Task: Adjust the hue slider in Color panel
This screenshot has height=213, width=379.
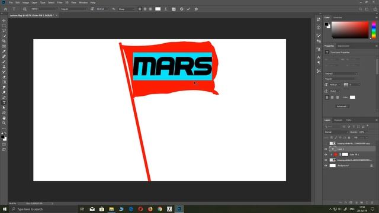Action: click(374, 30)
